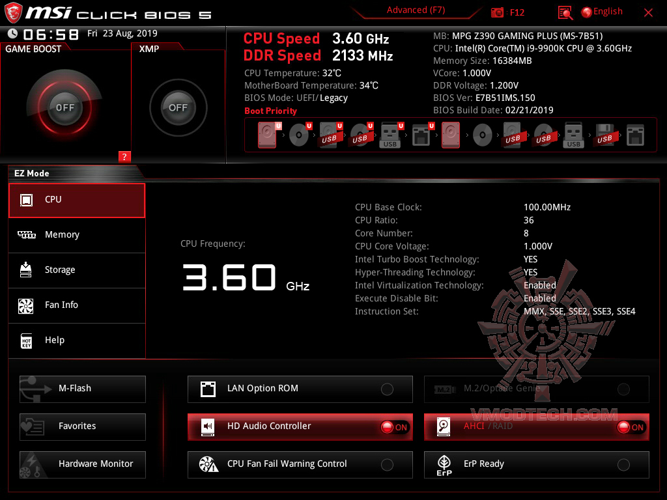Select the legacy USB hard disk boot icon
Image resolution: width=667 pixels, height=500 pixels.
point(513,135)
